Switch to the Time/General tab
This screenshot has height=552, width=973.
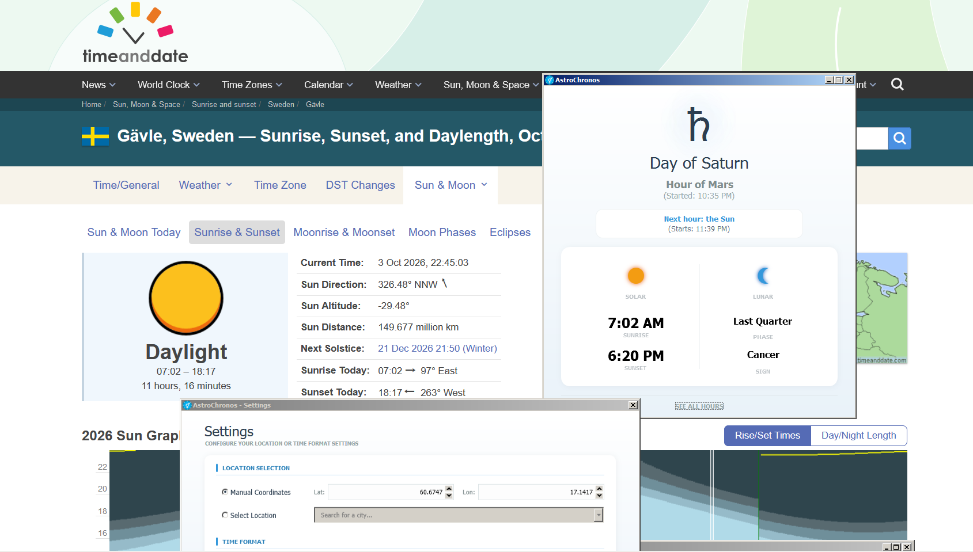pos(126,185)
